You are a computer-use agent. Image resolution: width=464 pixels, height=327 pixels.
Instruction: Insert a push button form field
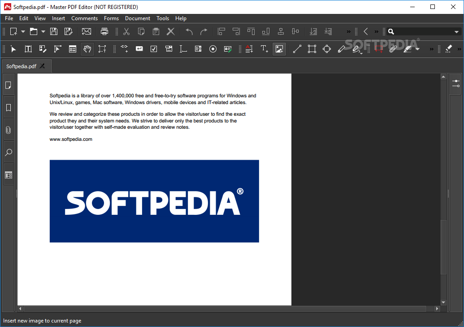pos(139,48)
